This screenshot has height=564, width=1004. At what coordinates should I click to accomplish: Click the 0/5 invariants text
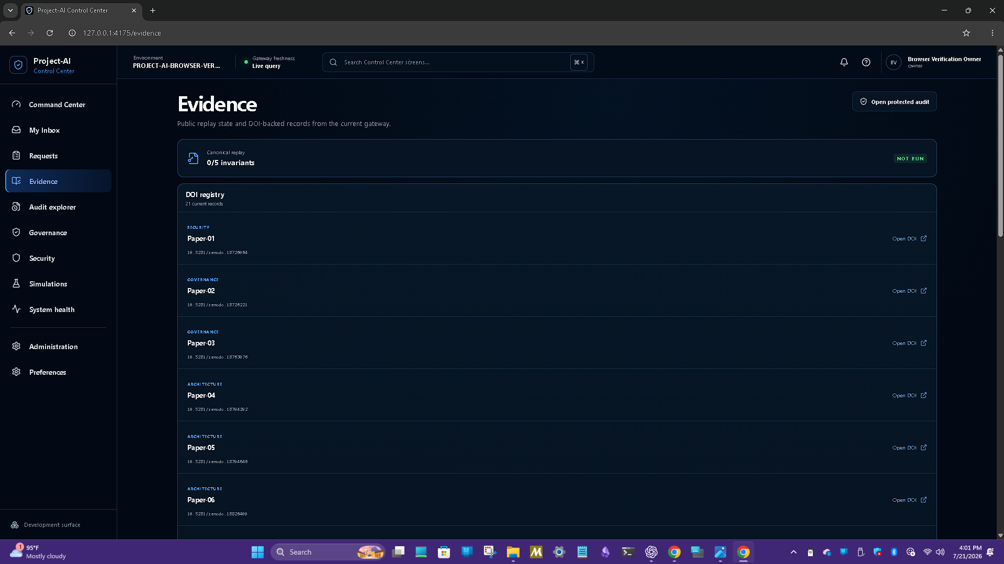click(230, 163)
